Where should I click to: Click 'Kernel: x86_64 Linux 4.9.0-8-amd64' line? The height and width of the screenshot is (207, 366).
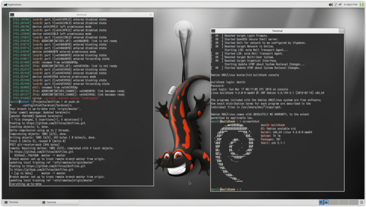click(x=286, y=132)
